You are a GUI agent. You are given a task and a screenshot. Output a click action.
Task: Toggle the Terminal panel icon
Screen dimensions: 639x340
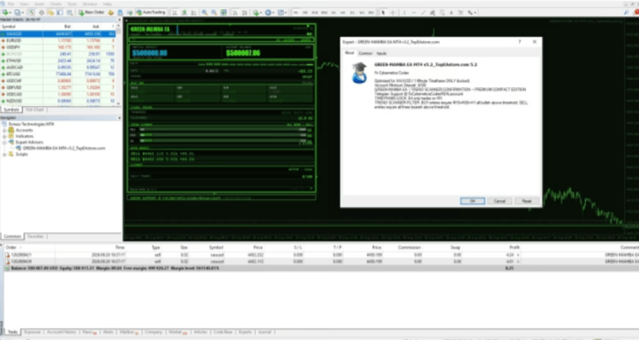(60, 12)
